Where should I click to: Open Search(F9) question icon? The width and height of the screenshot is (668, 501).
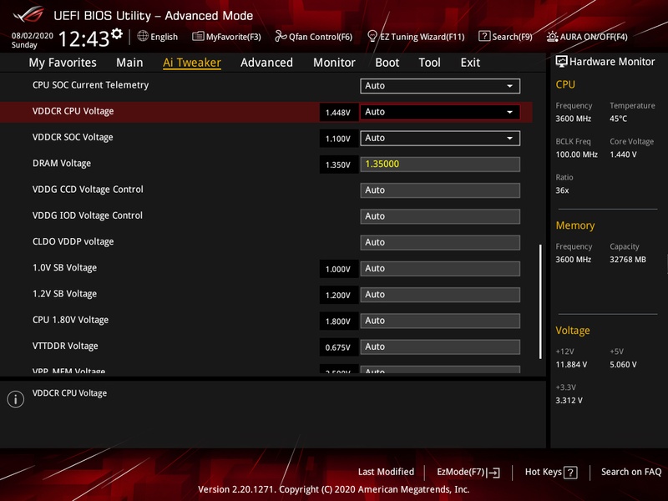tap(484, 36)
